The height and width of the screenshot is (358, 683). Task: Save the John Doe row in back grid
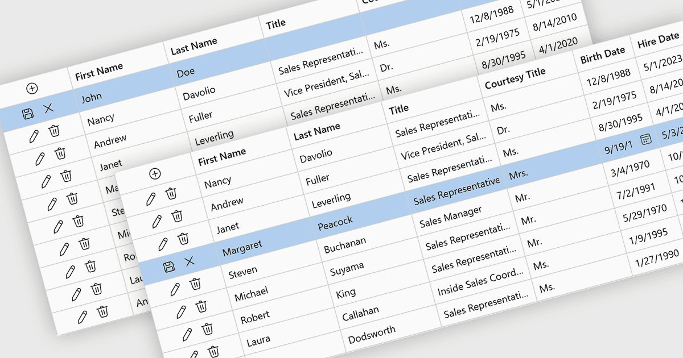(x=27, y=114)
